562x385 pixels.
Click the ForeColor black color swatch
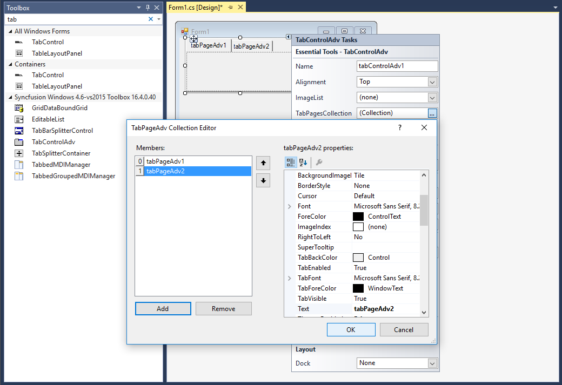point(358,217)
